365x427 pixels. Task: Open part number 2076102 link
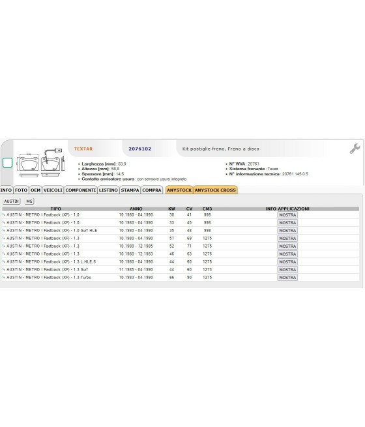point(140,149)
